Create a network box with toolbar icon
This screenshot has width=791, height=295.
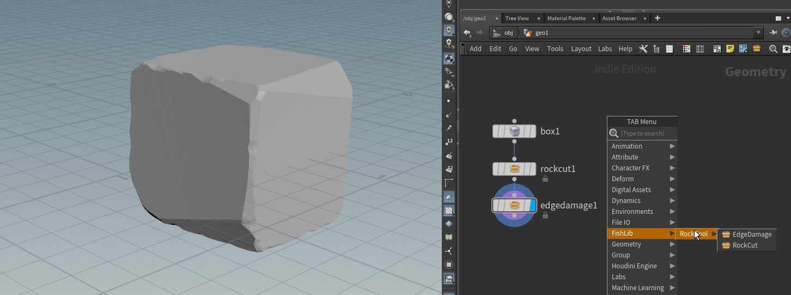click(x=717, y=49)
